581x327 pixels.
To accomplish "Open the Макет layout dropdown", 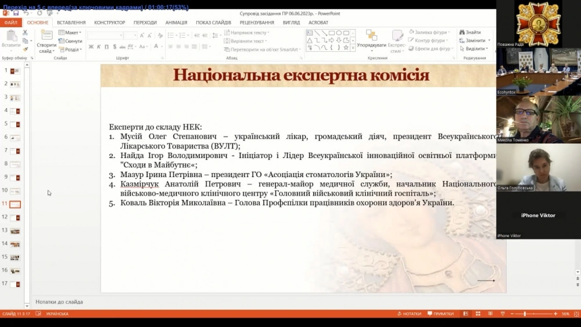I will (70, 33).
